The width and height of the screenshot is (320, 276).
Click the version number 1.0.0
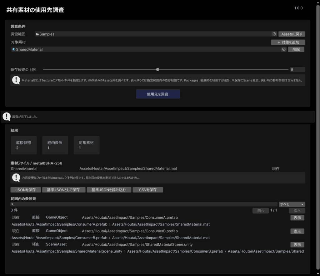(x=298, y=8)
